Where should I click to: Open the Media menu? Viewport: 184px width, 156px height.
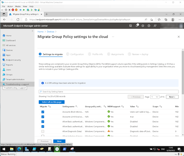click(x=18, y=6)
